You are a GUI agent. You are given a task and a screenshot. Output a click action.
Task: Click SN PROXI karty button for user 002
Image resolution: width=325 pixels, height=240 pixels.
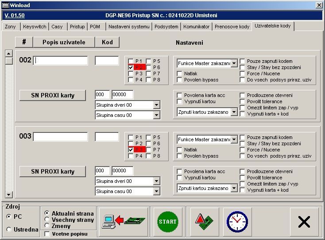tap(53, 95)
